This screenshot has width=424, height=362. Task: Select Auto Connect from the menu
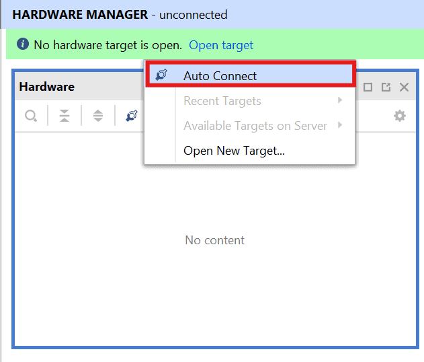220,76
